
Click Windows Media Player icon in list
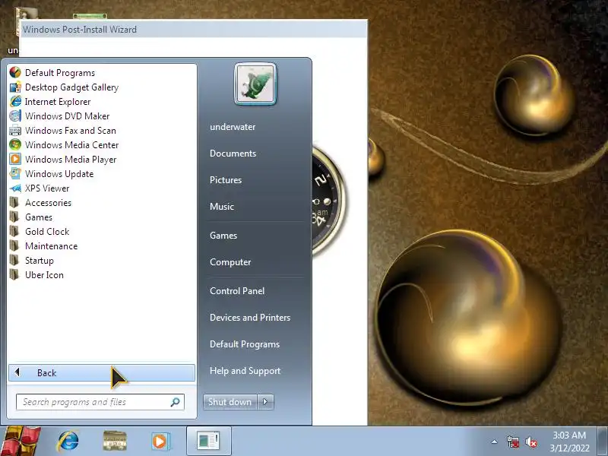[x=15, y=160]
